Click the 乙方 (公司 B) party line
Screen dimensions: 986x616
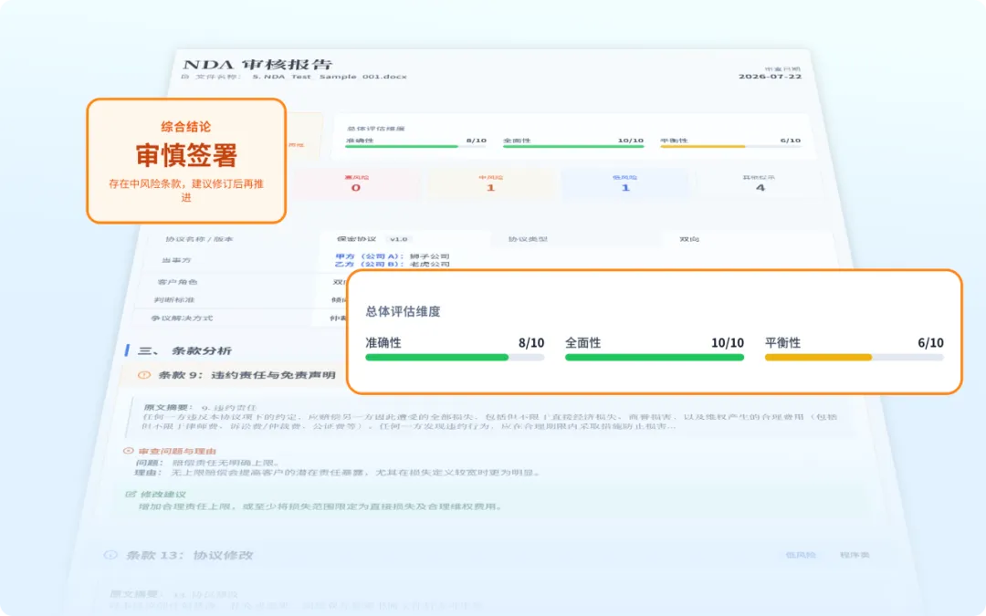(392, 264)
